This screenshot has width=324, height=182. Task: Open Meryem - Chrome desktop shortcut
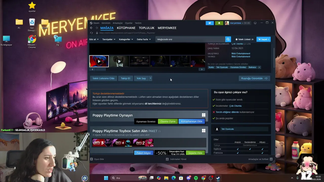(x=32, y=42)
